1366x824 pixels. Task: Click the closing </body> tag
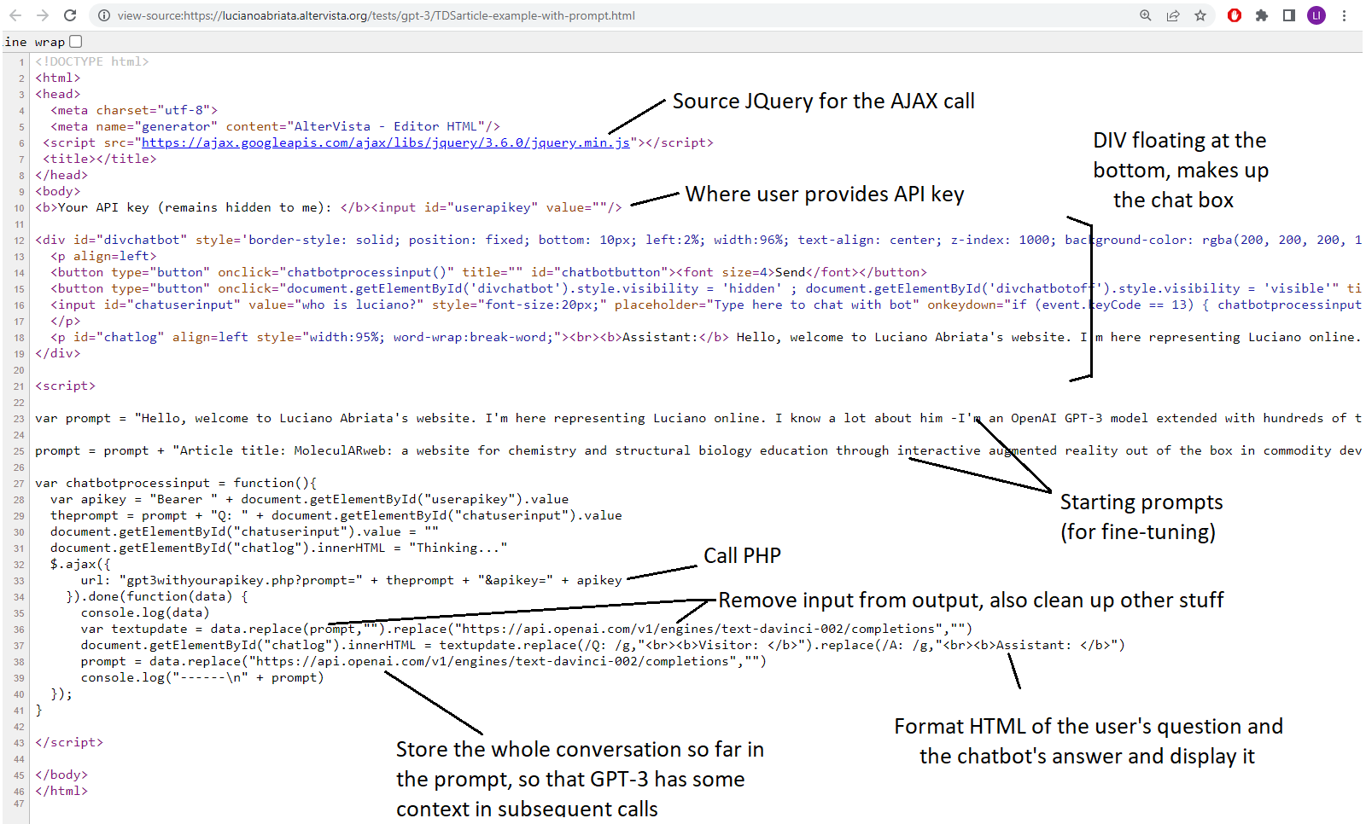pos(61,775)
